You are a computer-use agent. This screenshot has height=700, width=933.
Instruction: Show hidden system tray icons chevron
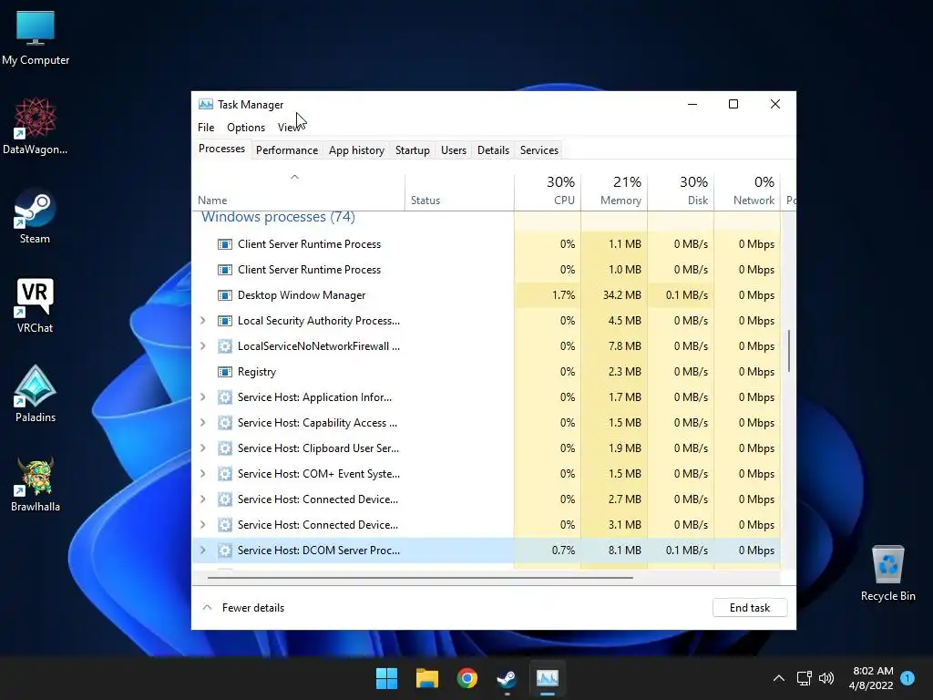click(x=778, y=678)
